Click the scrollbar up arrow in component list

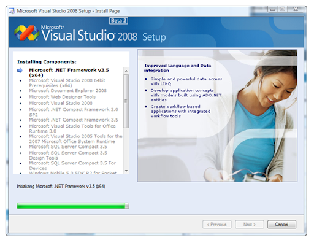click(x=126, y=71)
